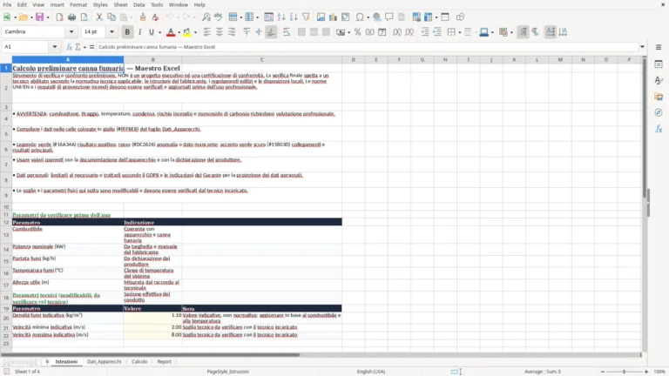Activate the Clone Formatting paintbrush
669x376 pixels.
coord(143,17)
